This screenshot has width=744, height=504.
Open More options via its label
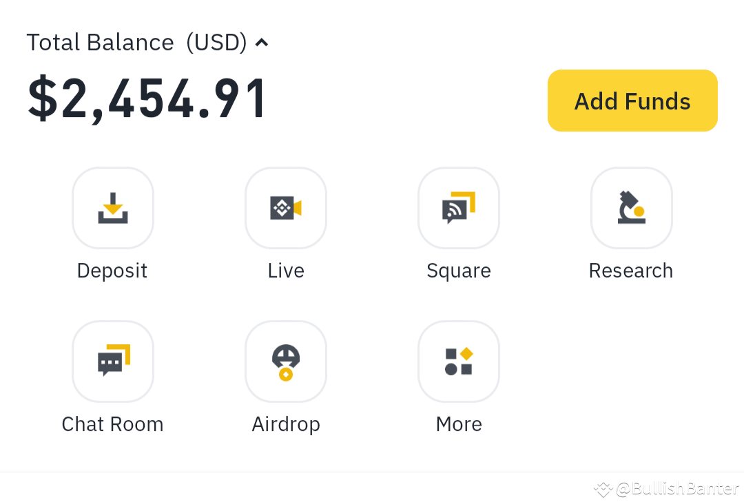click(458, 424)
